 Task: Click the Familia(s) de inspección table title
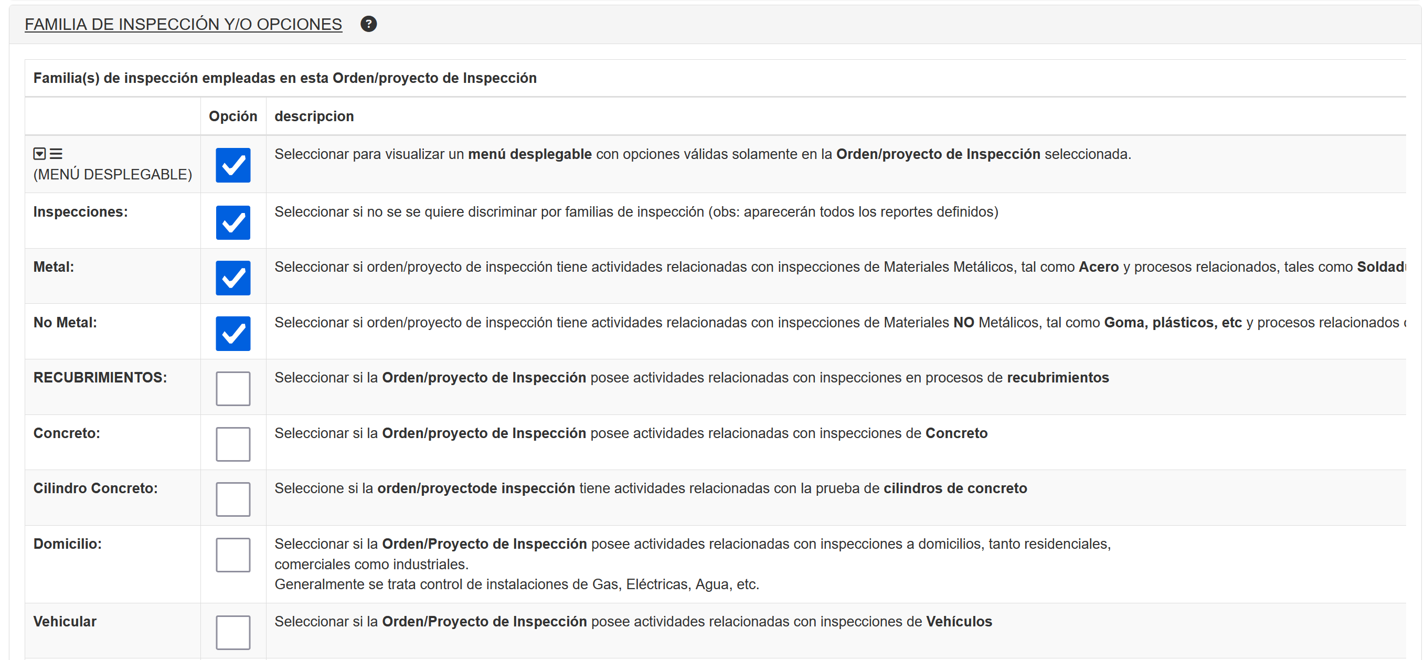point(285,78)
